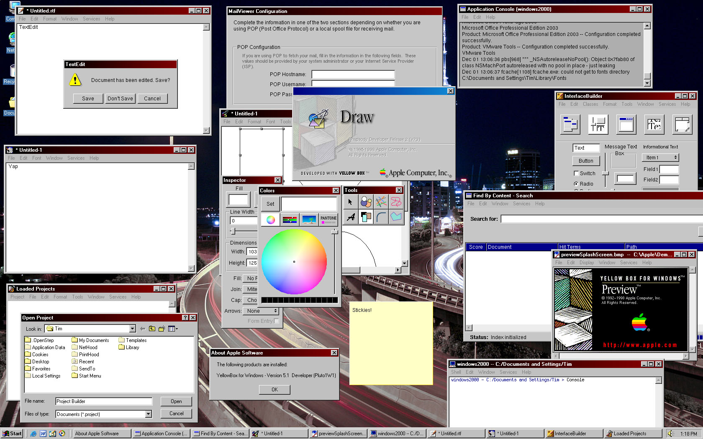The image size is (703, 439).
Task: Select the circles shape tool in Tools palette
Action: (x=366, y=202)
